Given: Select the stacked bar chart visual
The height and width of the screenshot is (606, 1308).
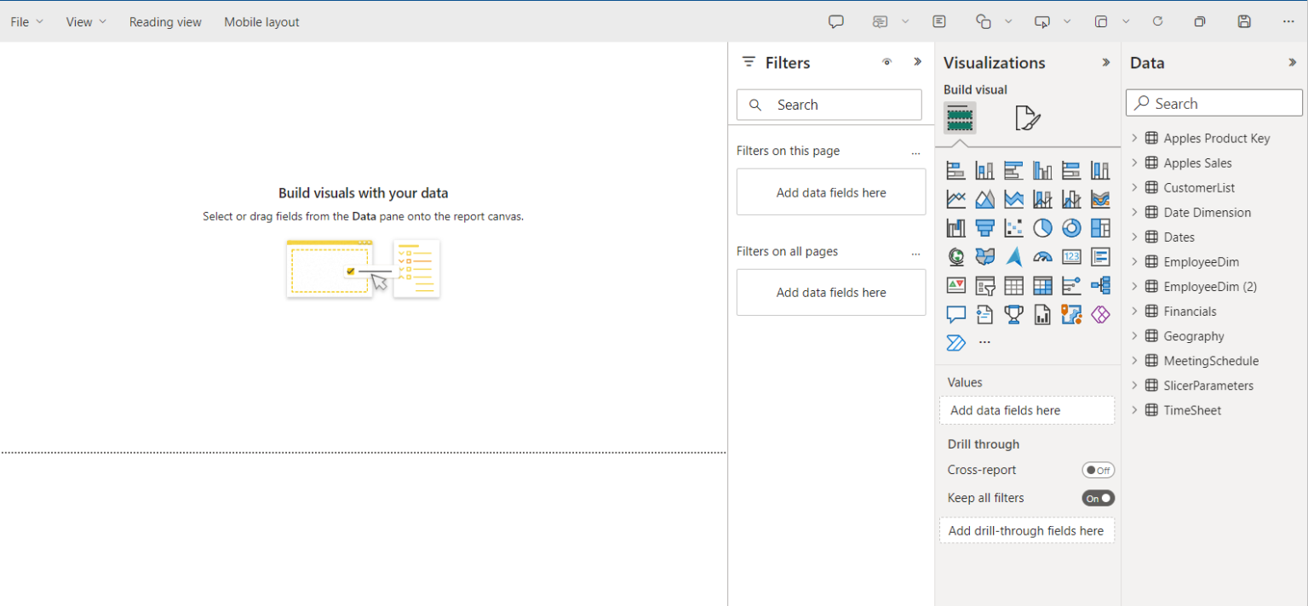Looking at the screenshot, I should click(x=955, y=169).
